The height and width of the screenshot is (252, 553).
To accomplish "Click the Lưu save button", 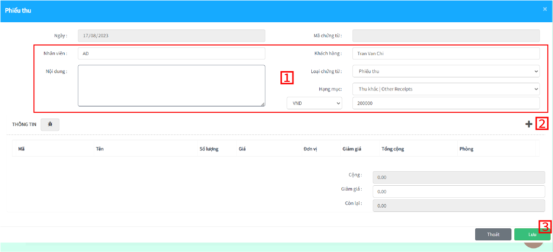I will [532, 235].
